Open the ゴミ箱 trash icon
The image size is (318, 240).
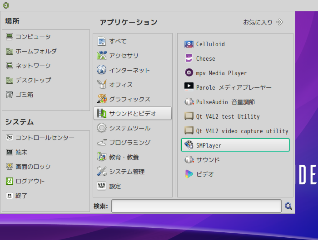(x=10, y=95)
